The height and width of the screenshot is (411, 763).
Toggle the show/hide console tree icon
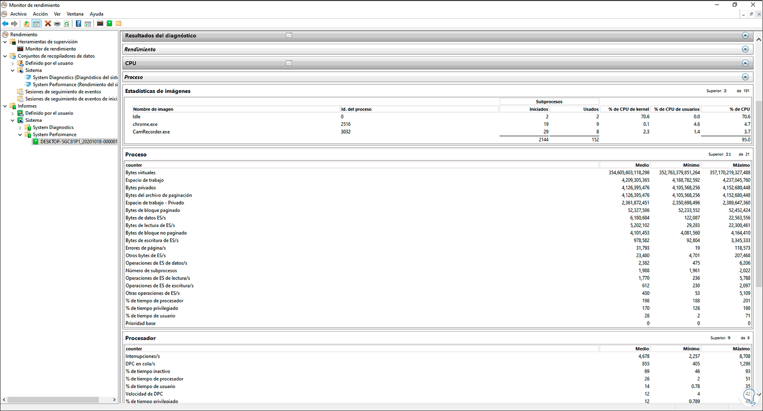coord(36,23)
